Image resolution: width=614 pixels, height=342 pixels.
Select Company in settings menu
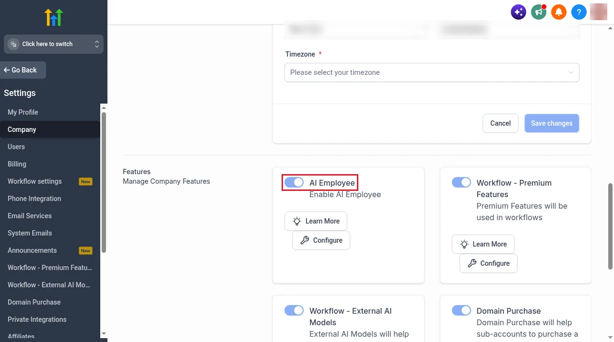[50, 130]
